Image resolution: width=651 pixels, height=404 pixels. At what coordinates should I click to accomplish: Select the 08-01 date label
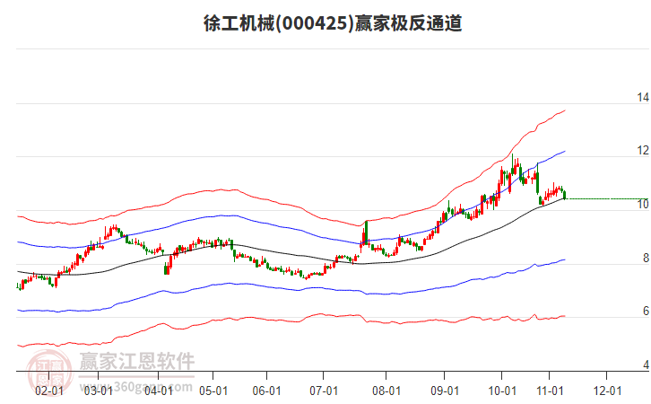pyautogui.click(x=386, y=391)
